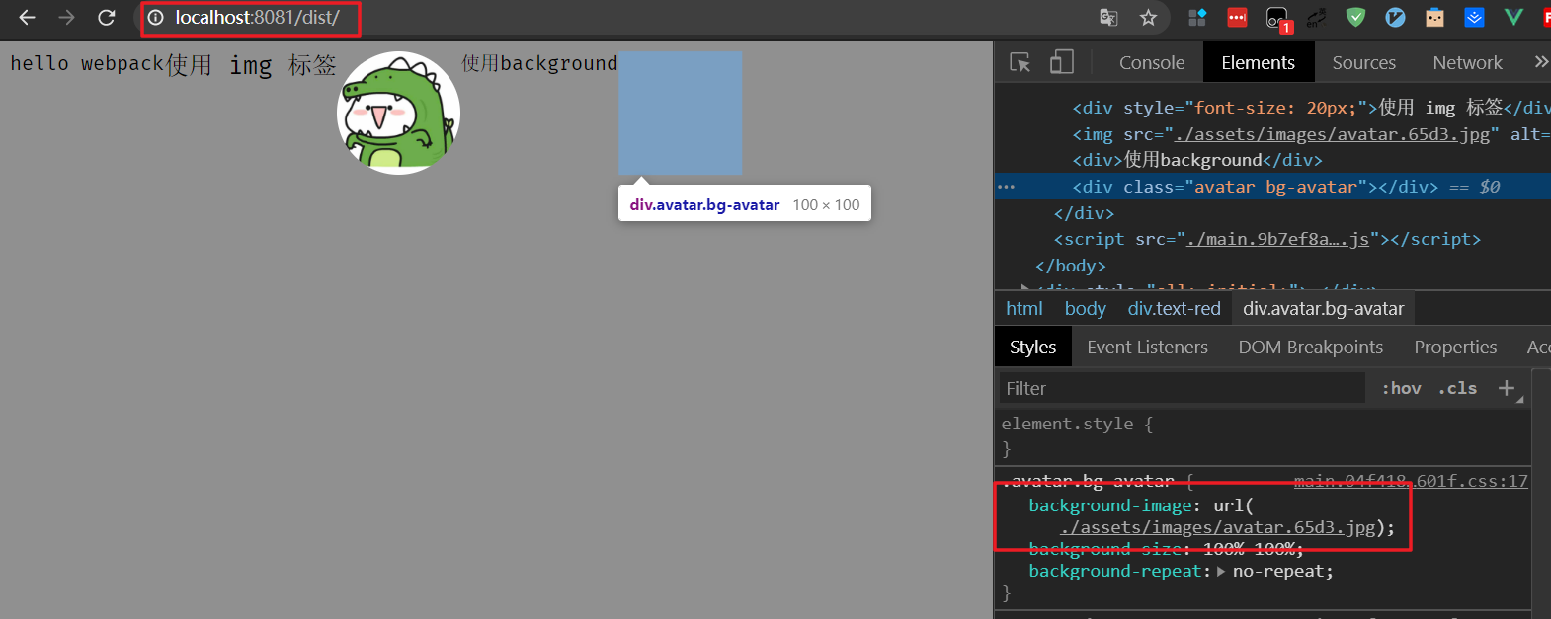Toggle the device toolbar in DevTools

click(x=1062, y=62)
